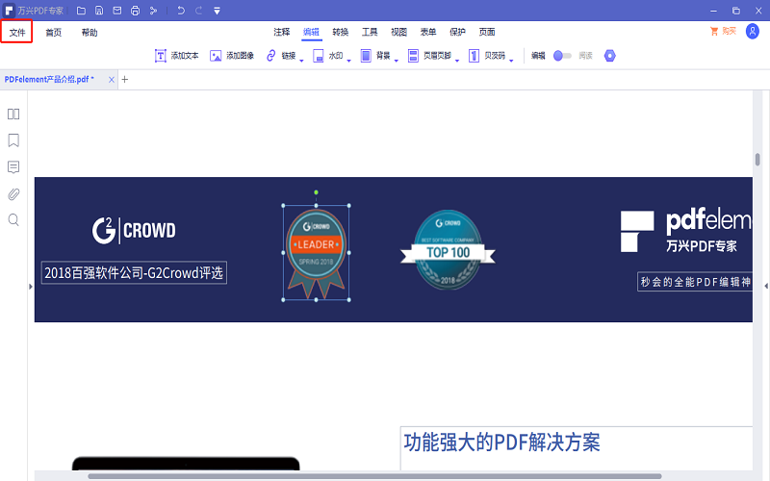Click the 购买 purchase button

(722, 32)
